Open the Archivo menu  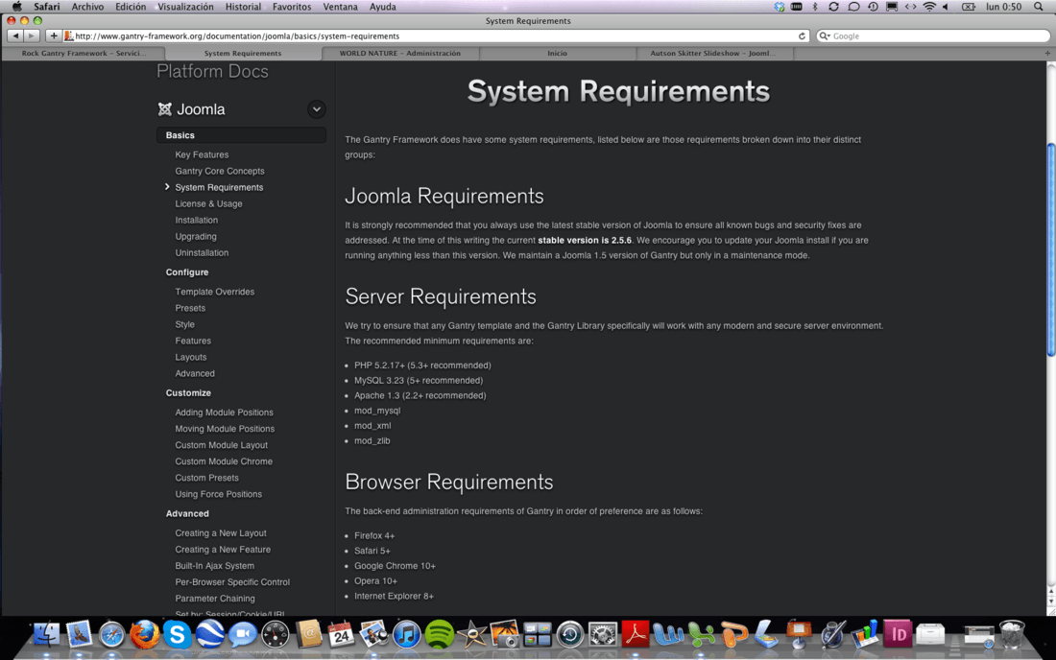(x=87, y=7)
